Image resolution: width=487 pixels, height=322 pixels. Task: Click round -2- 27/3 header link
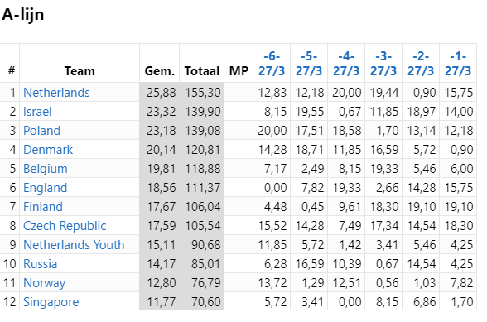[421, 64]
